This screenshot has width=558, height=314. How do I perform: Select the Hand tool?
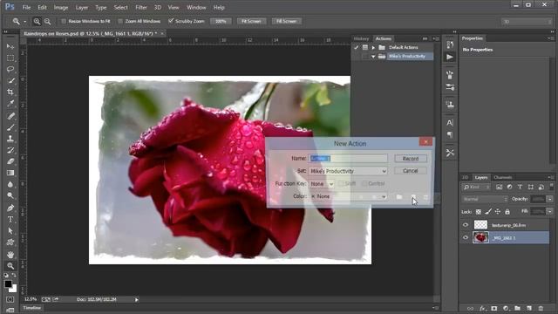[10, 255]
